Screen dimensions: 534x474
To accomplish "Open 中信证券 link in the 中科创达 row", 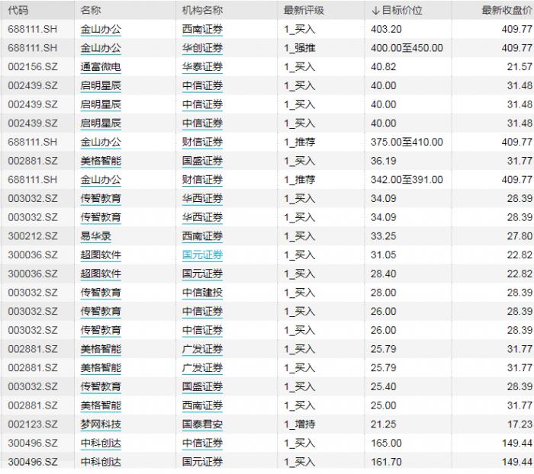I will pos(202,443).
